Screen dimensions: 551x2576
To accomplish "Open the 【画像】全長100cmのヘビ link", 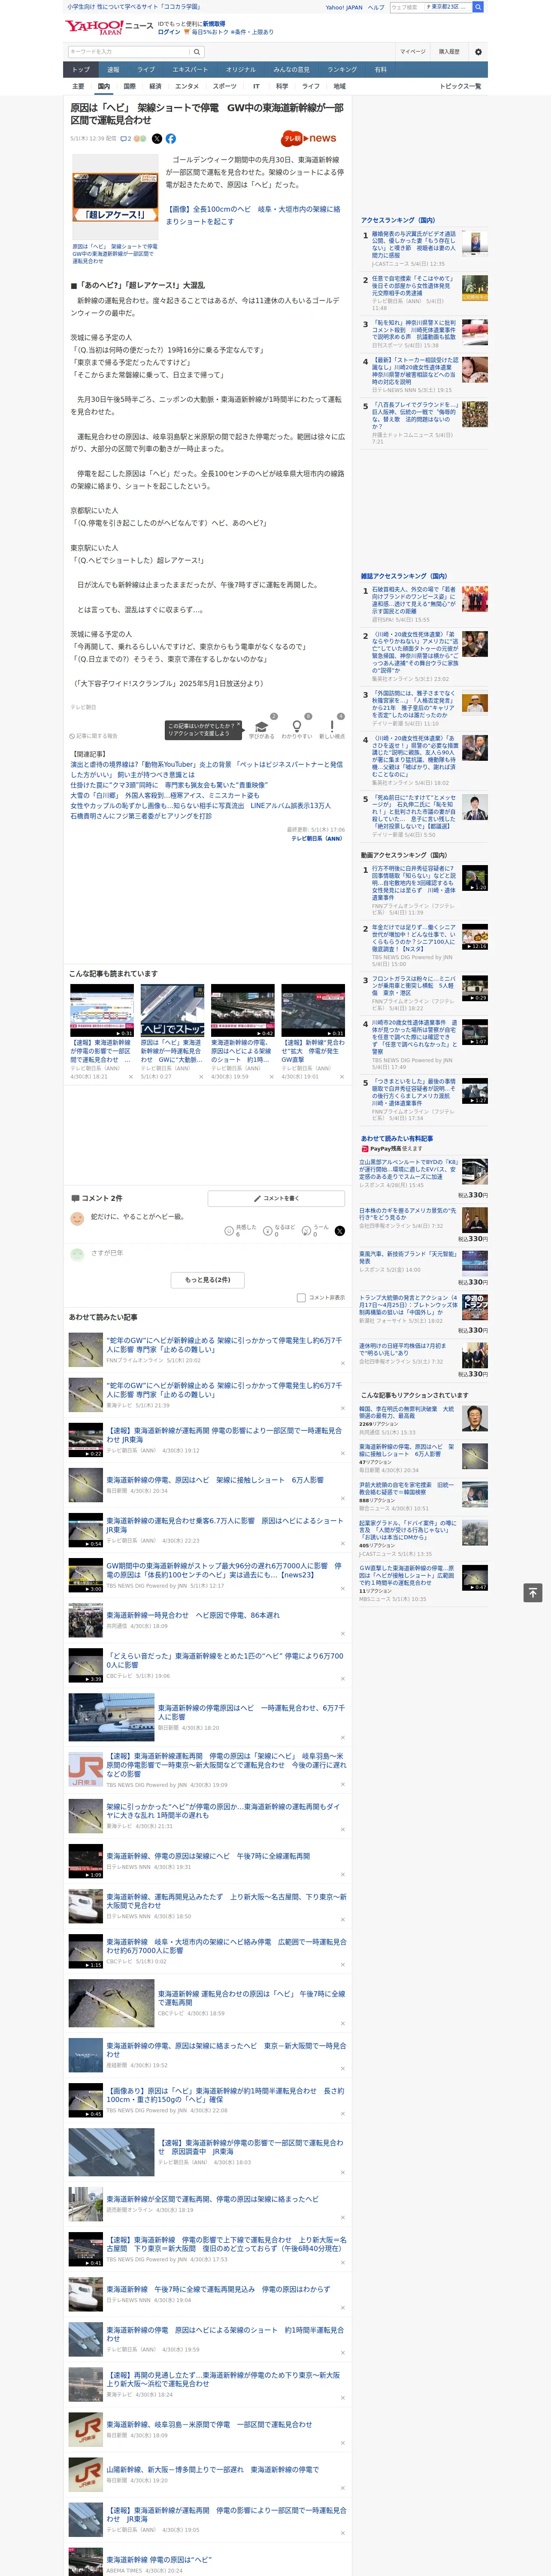I will (253, 215).
